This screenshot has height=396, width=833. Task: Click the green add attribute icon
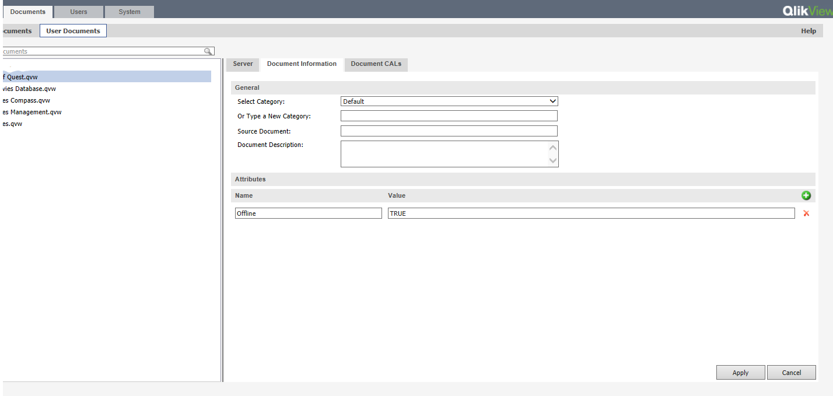click(x=806, y=196)
